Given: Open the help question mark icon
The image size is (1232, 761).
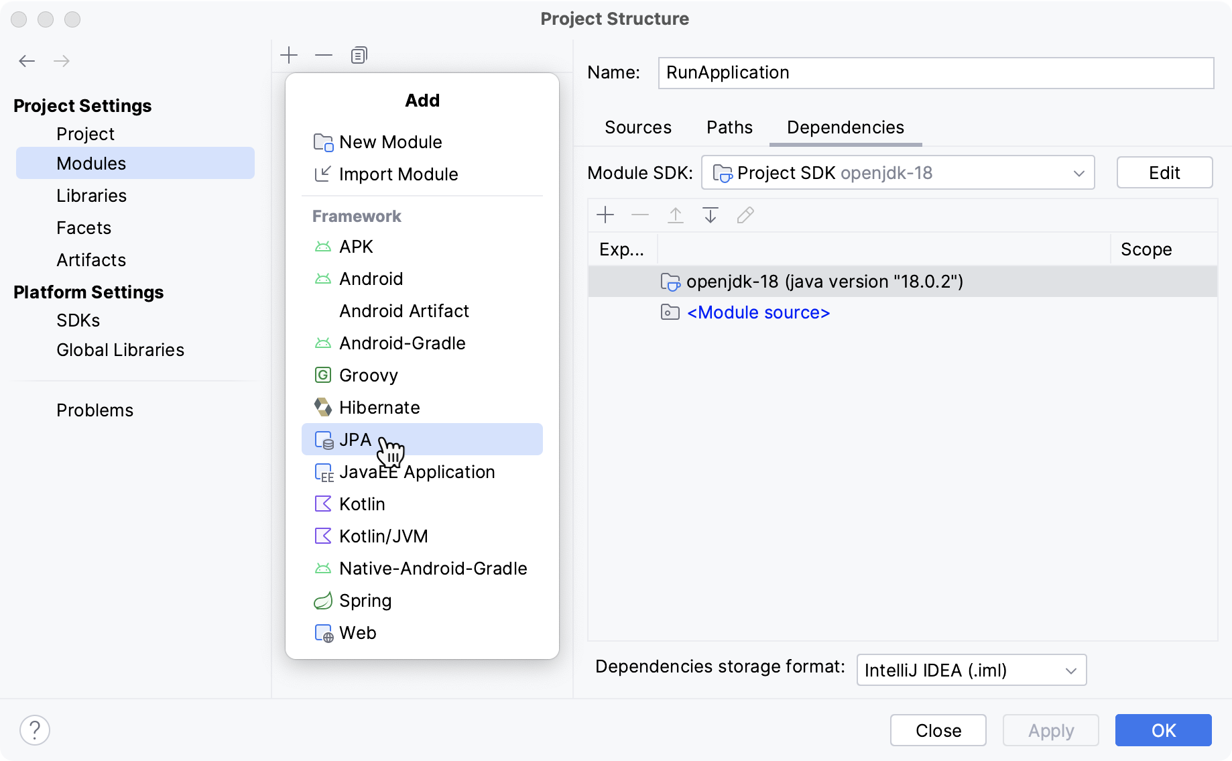Looking at the screenshot, I should [x=36, y=729].
